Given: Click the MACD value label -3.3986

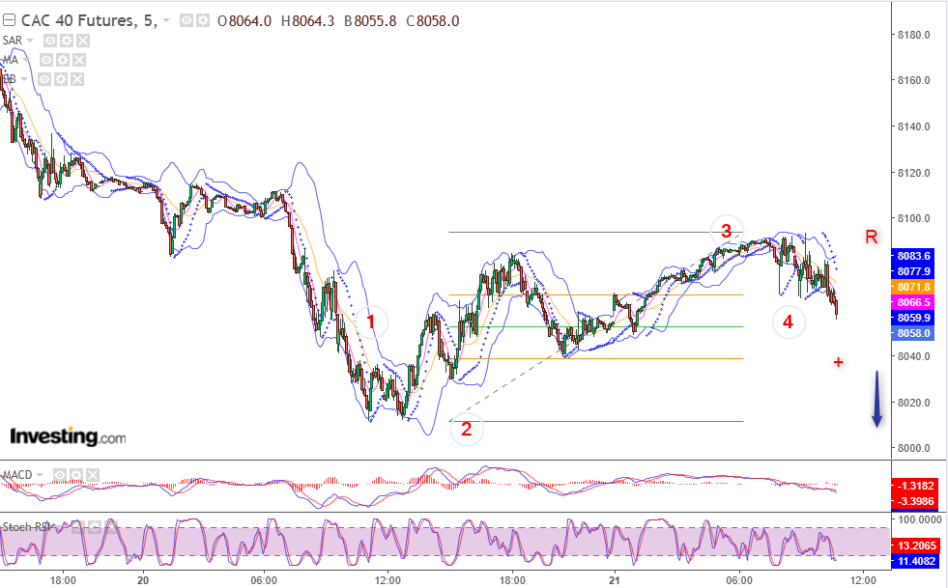Looking at the screenshot, I should [915, 501].
